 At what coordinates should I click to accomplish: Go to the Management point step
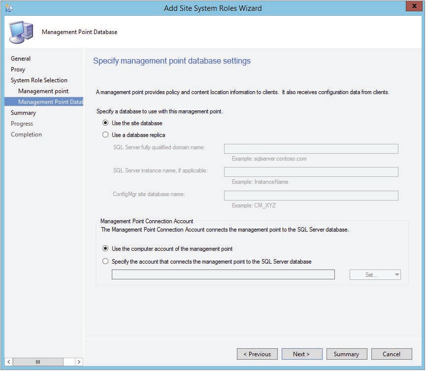click(x=43, y=91)
